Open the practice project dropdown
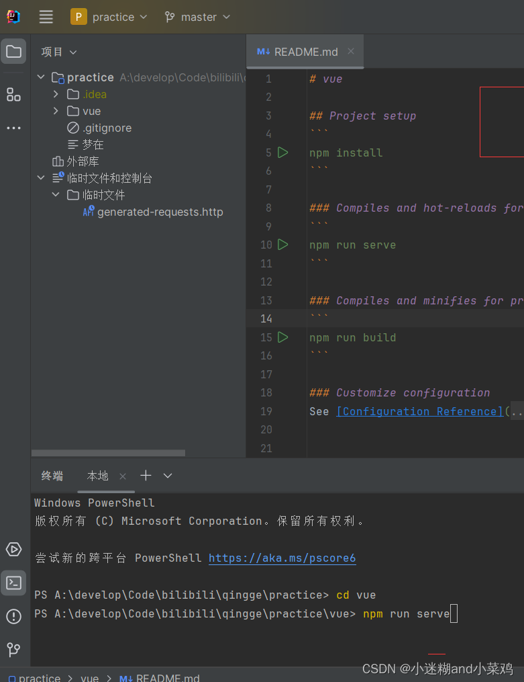 109,17
